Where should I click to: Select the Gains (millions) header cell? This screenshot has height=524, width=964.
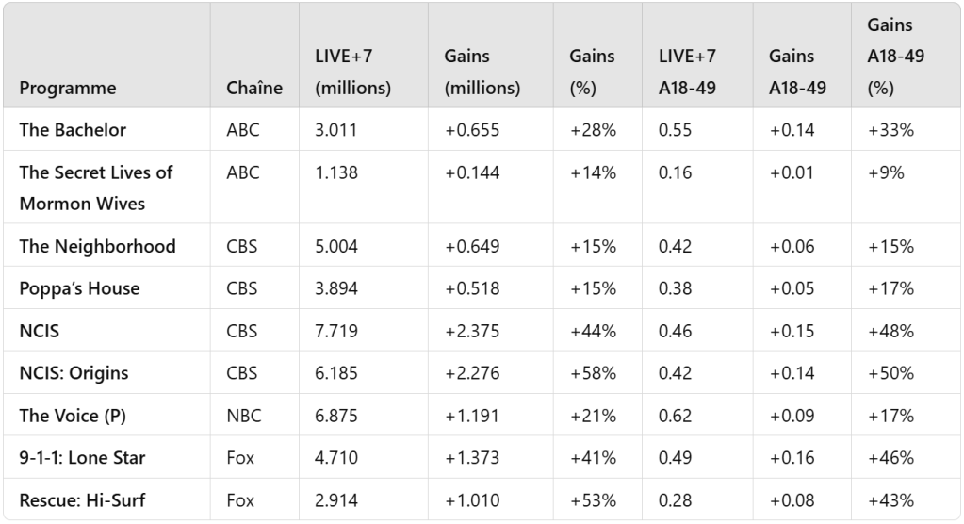tap(482, 72)
